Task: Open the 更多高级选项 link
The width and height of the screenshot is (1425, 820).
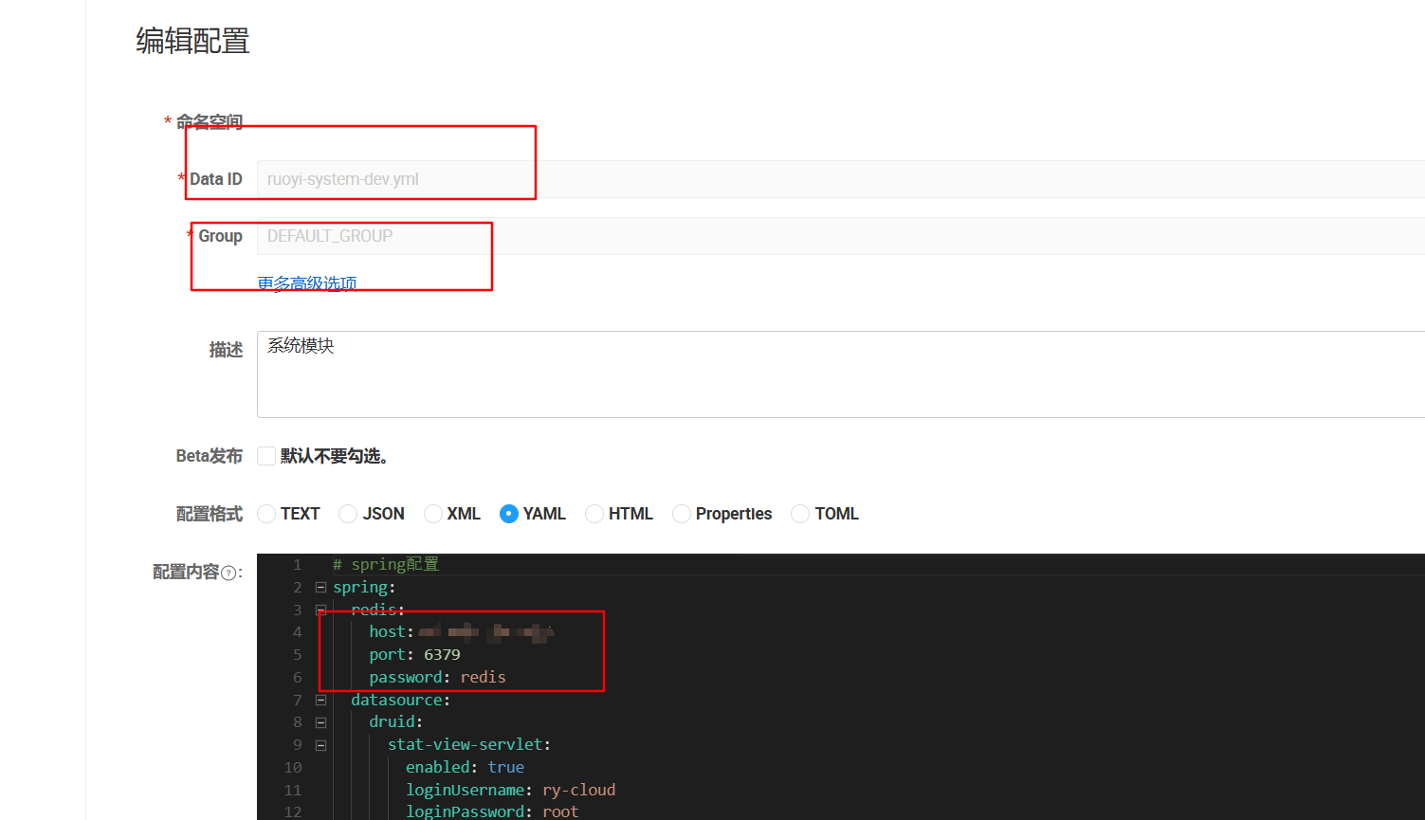Action: 307,283
